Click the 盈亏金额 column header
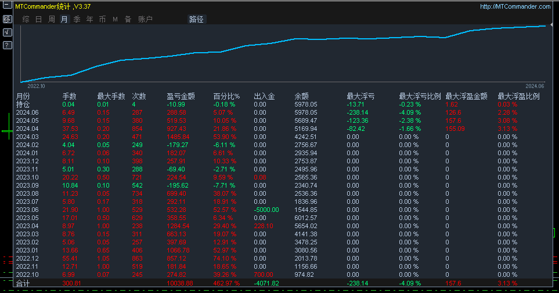 (x=181, y=96)
